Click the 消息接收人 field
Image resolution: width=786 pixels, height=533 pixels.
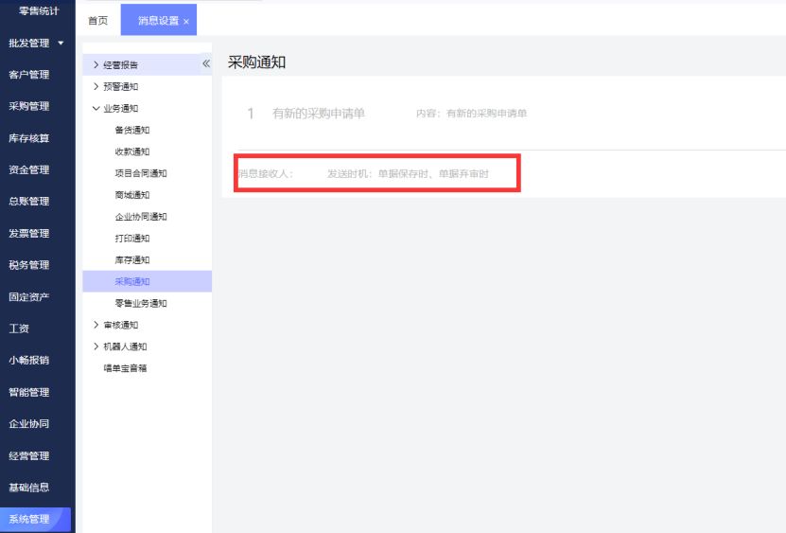click(267, 174)
